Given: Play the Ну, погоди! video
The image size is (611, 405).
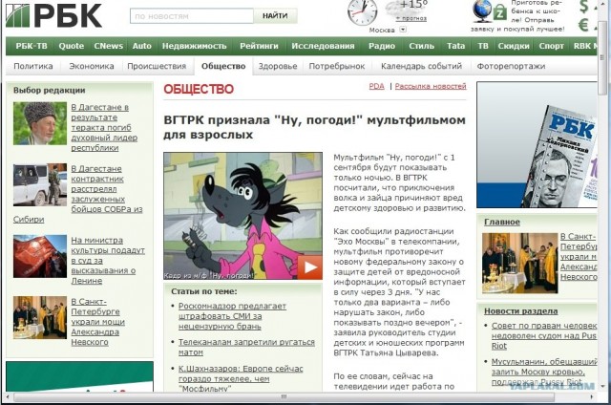Looking at the screenshot, I should 309,267.
